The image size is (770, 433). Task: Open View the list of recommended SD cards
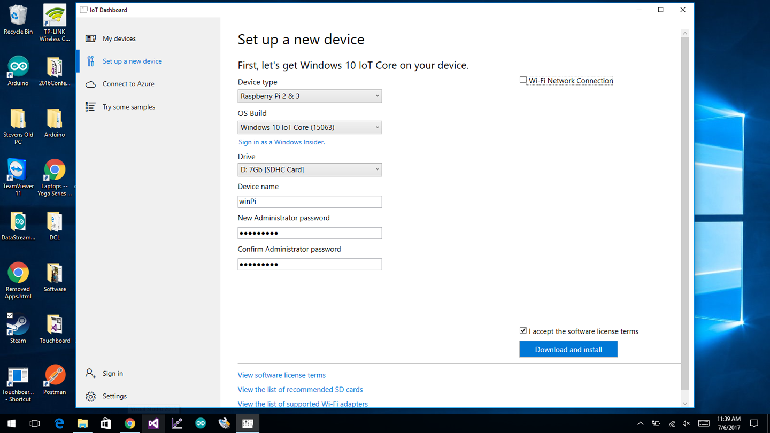click(x=300, y=390)
